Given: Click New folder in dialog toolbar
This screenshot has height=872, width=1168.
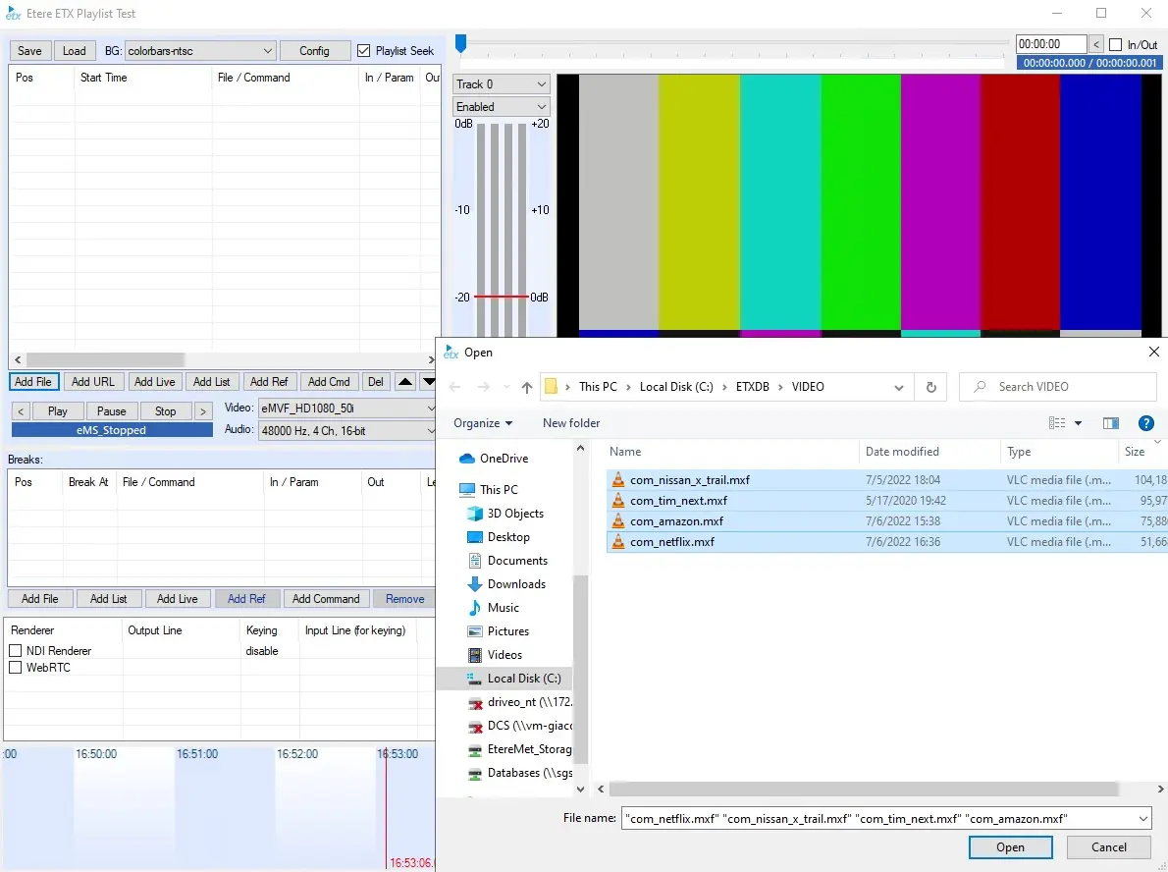Looking at the screenshot, I should pos(571,423).
